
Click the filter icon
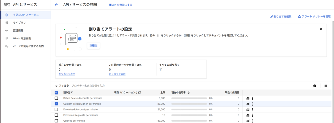coord(56,86)
